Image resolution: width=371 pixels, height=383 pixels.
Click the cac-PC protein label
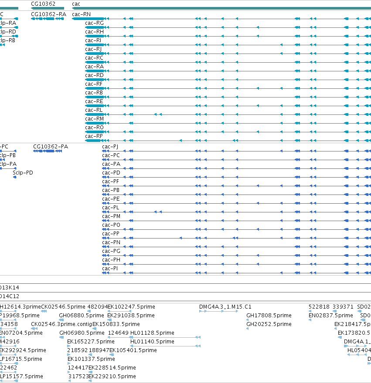point(111,156)
